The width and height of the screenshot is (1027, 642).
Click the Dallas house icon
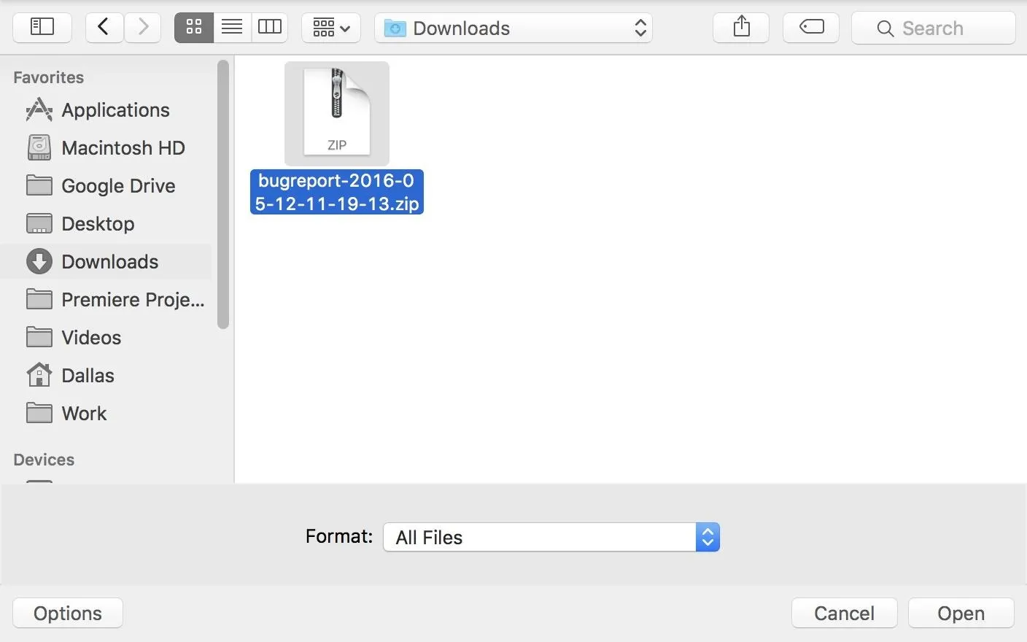click(x=39, y=375)
